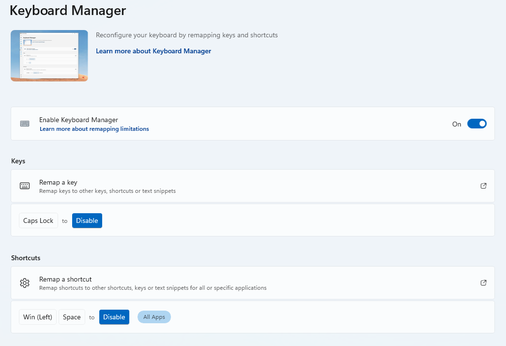This screenshot has height=346, width=506.
Task: Click the All Apps badge
Action: [x=154, y=317]
